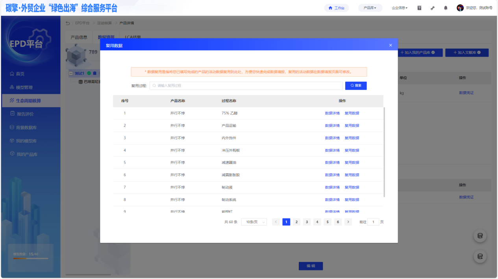Click the back arrow in breadcrumb

68,23
